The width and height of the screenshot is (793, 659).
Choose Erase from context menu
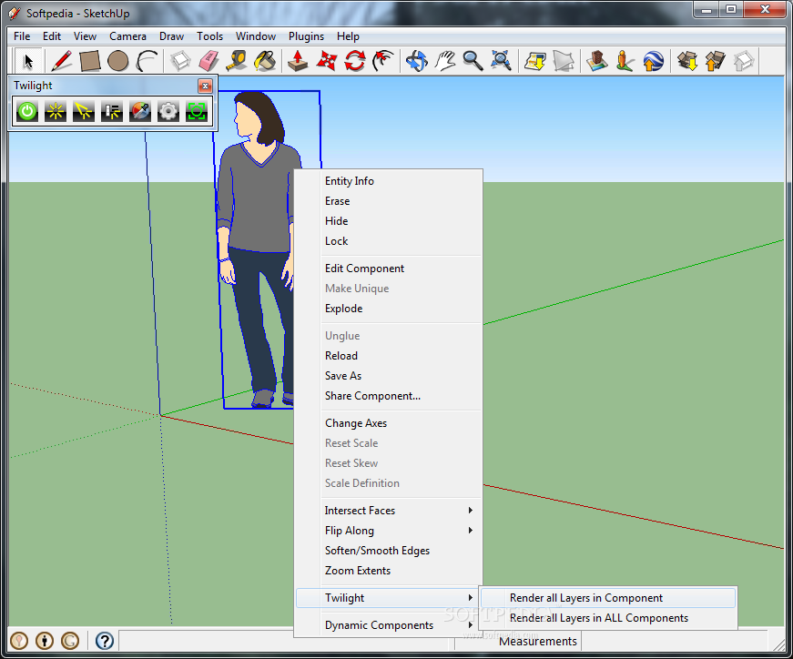[389, 201]
